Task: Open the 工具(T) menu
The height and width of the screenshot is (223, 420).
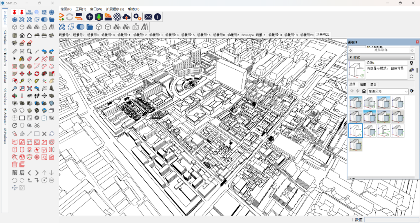Action: tap(80, 9)
